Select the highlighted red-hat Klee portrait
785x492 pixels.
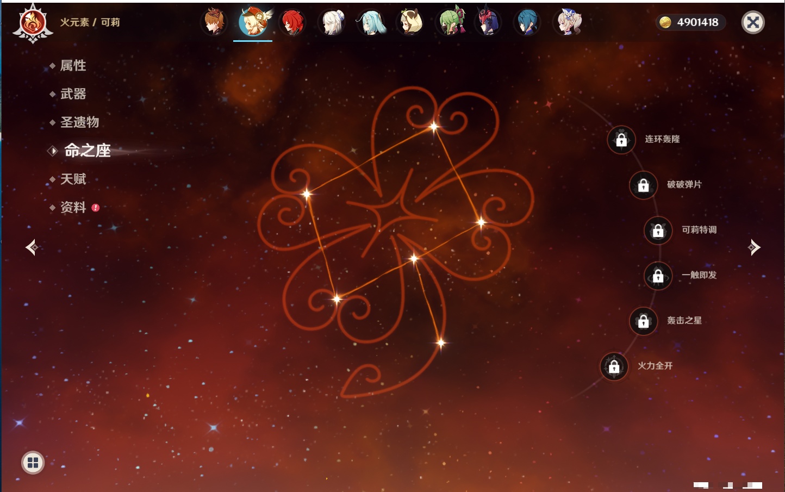point(253,22)
